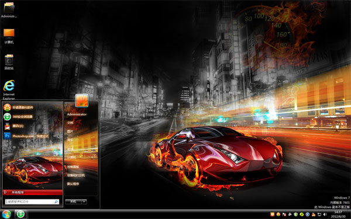Click the user account picture in Start menu
Screen dimensions: 351x219
(82, 100)
